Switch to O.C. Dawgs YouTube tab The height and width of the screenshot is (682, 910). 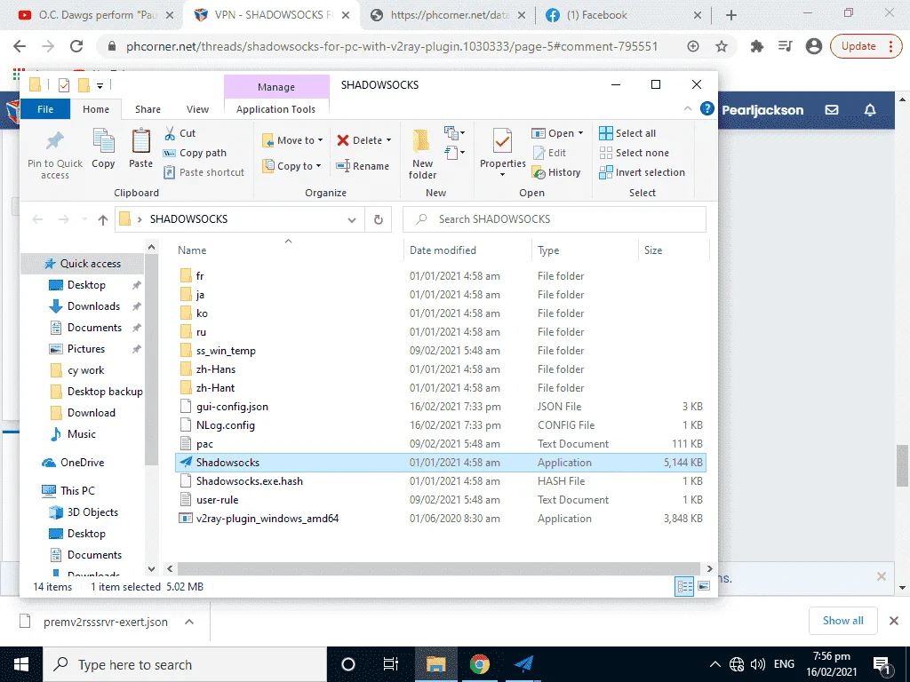(x=96, y=15)
